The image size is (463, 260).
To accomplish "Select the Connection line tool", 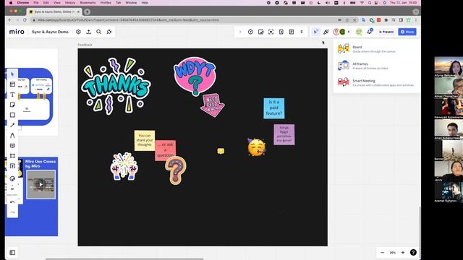I will click(12, 125).
